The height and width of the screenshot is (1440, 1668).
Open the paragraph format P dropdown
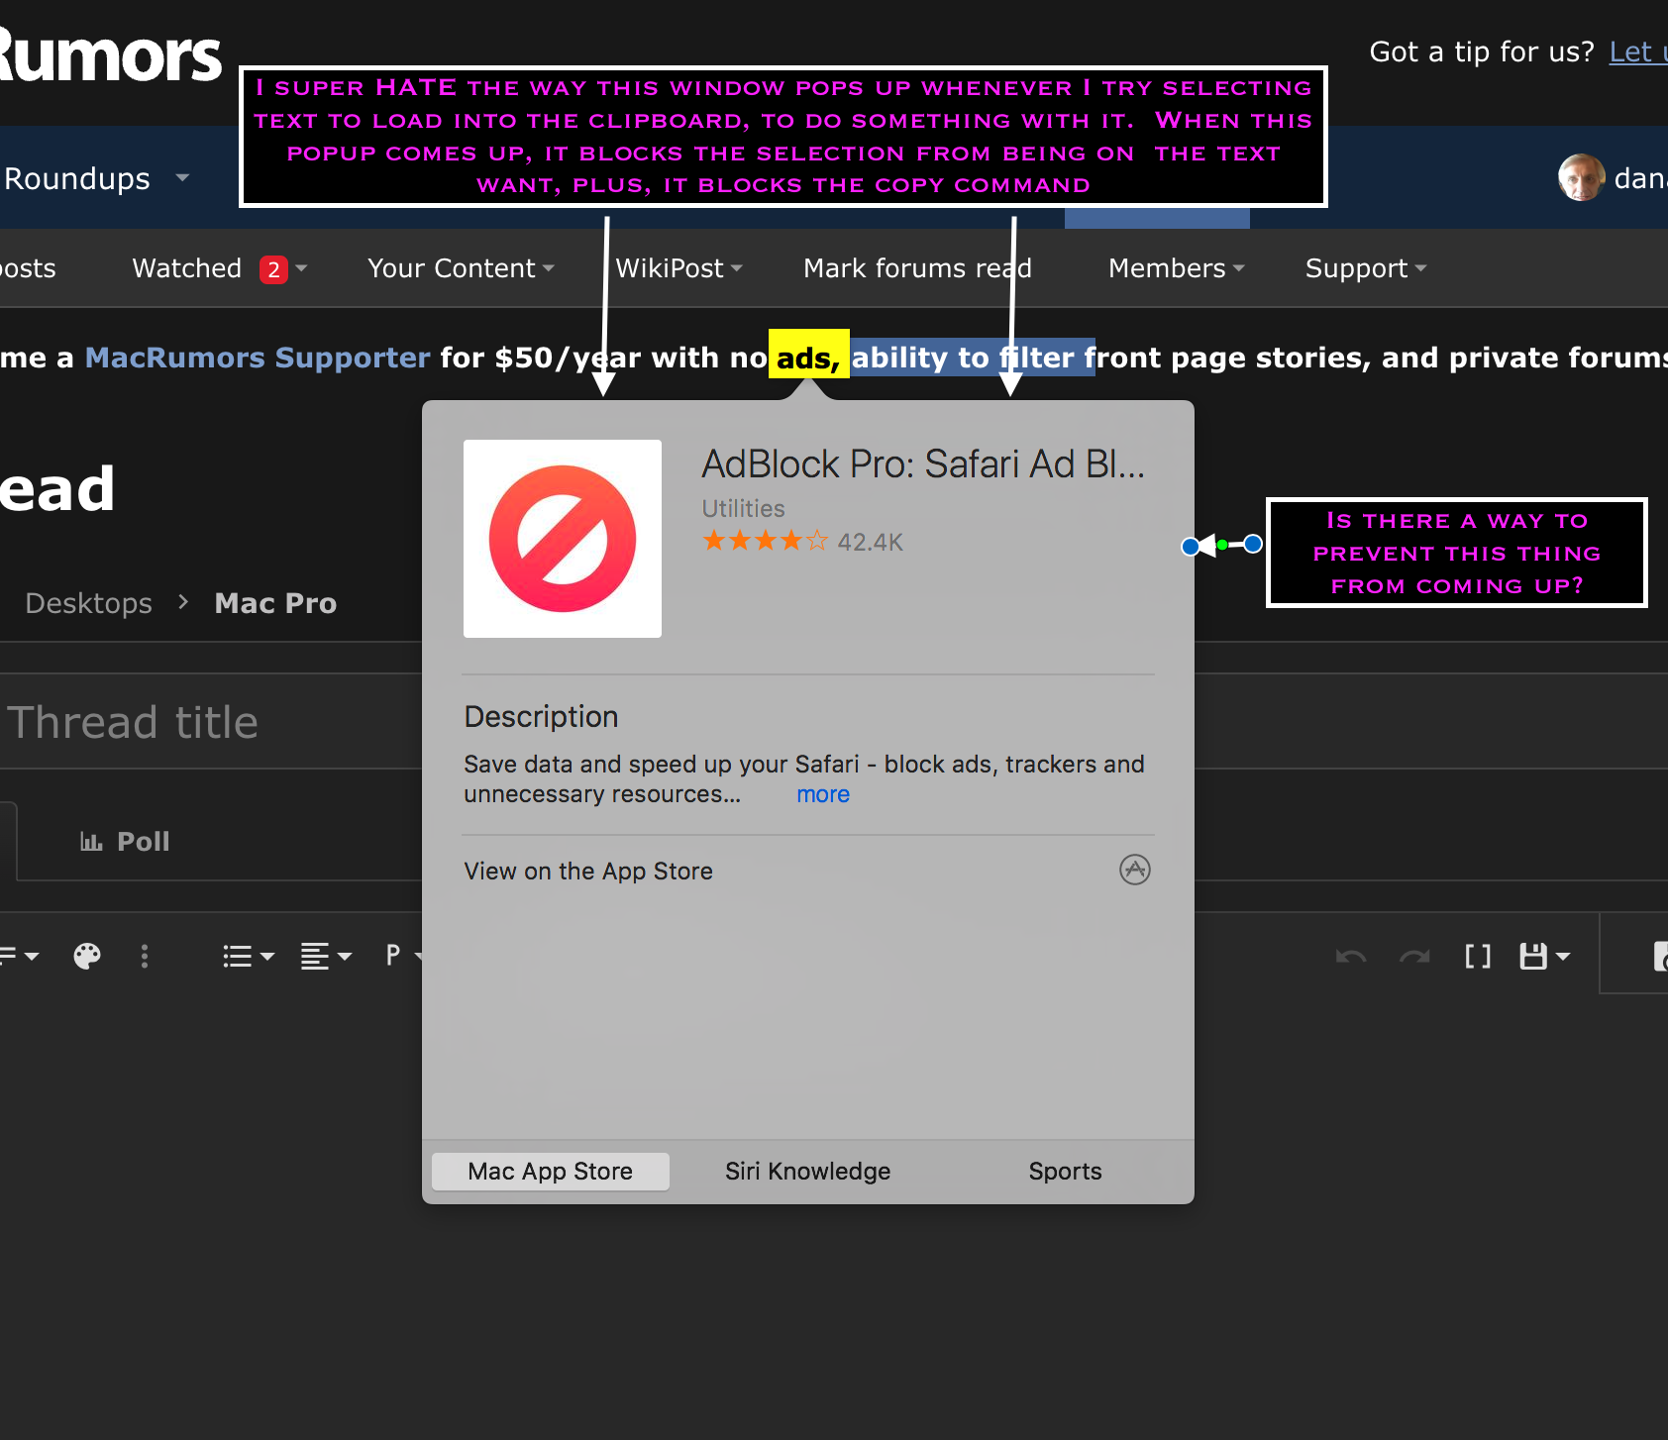(403, 956)
